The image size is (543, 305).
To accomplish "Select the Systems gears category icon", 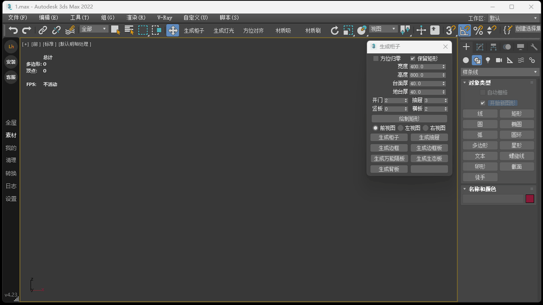I will [532, 60].
